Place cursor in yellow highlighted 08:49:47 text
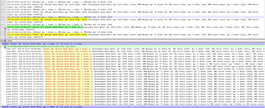Viewport: 265px width, 108px height. (x=47, y=20)
